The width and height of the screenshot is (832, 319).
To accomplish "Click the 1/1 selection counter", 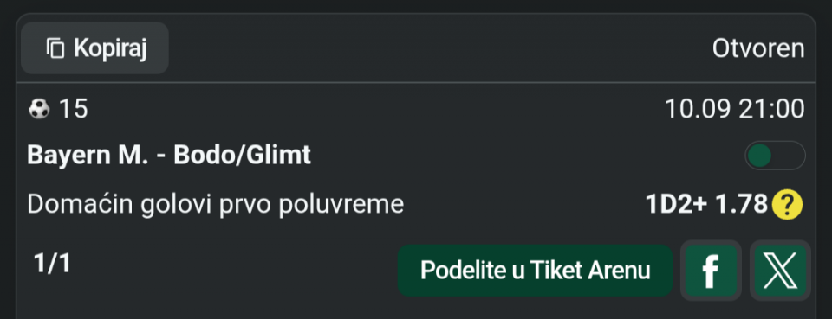I will 52,263.
